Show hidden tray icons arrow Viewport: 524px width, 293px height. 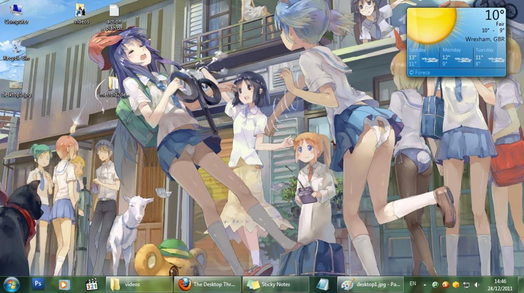[424, 284]
